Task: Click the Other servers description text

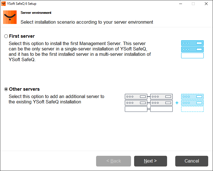Action: [x=56, y=99]
